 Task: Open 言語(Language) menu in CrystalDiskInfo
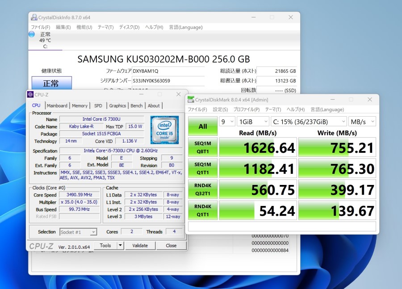point(186,27)
